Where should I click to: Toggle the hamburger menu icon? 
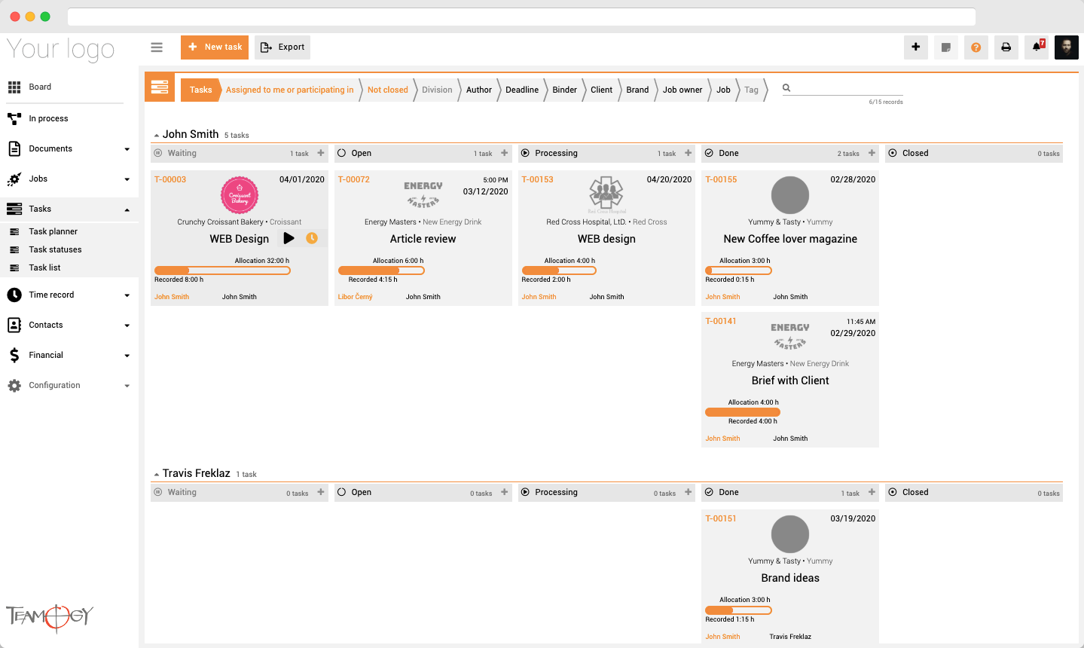coord(157,47)
